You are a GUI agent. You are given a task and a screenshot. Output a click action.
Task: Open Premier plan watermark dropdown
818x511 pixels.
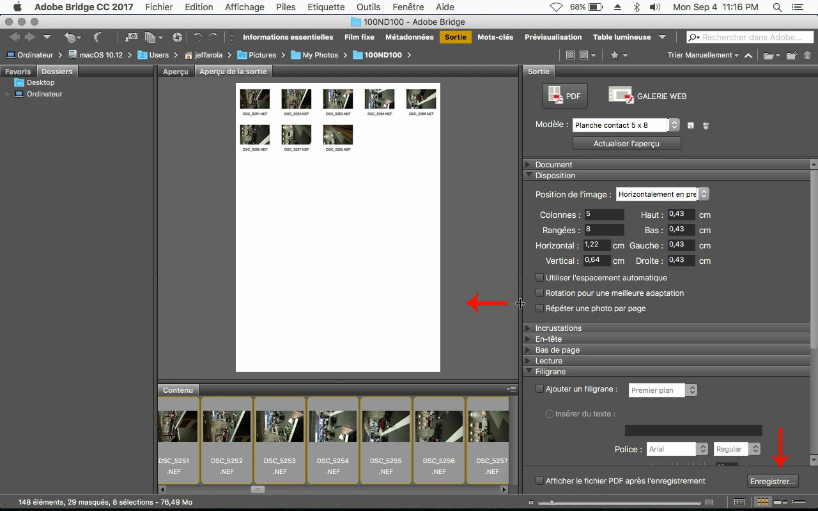[x=663, y=390]
